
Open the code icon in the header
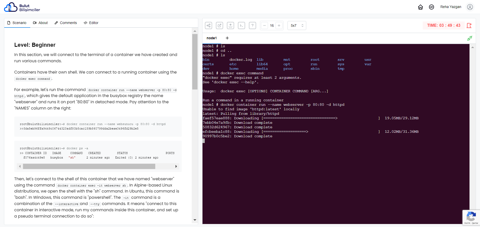[431, 7]
